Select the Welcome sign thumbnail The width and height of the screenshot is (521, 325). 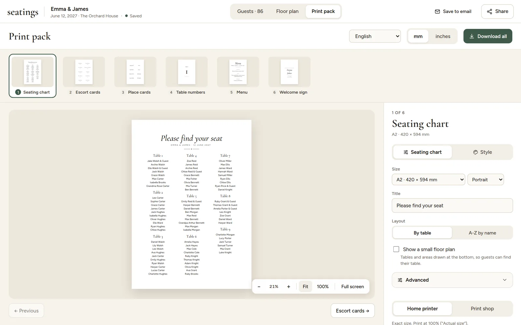tap(290, 76)
